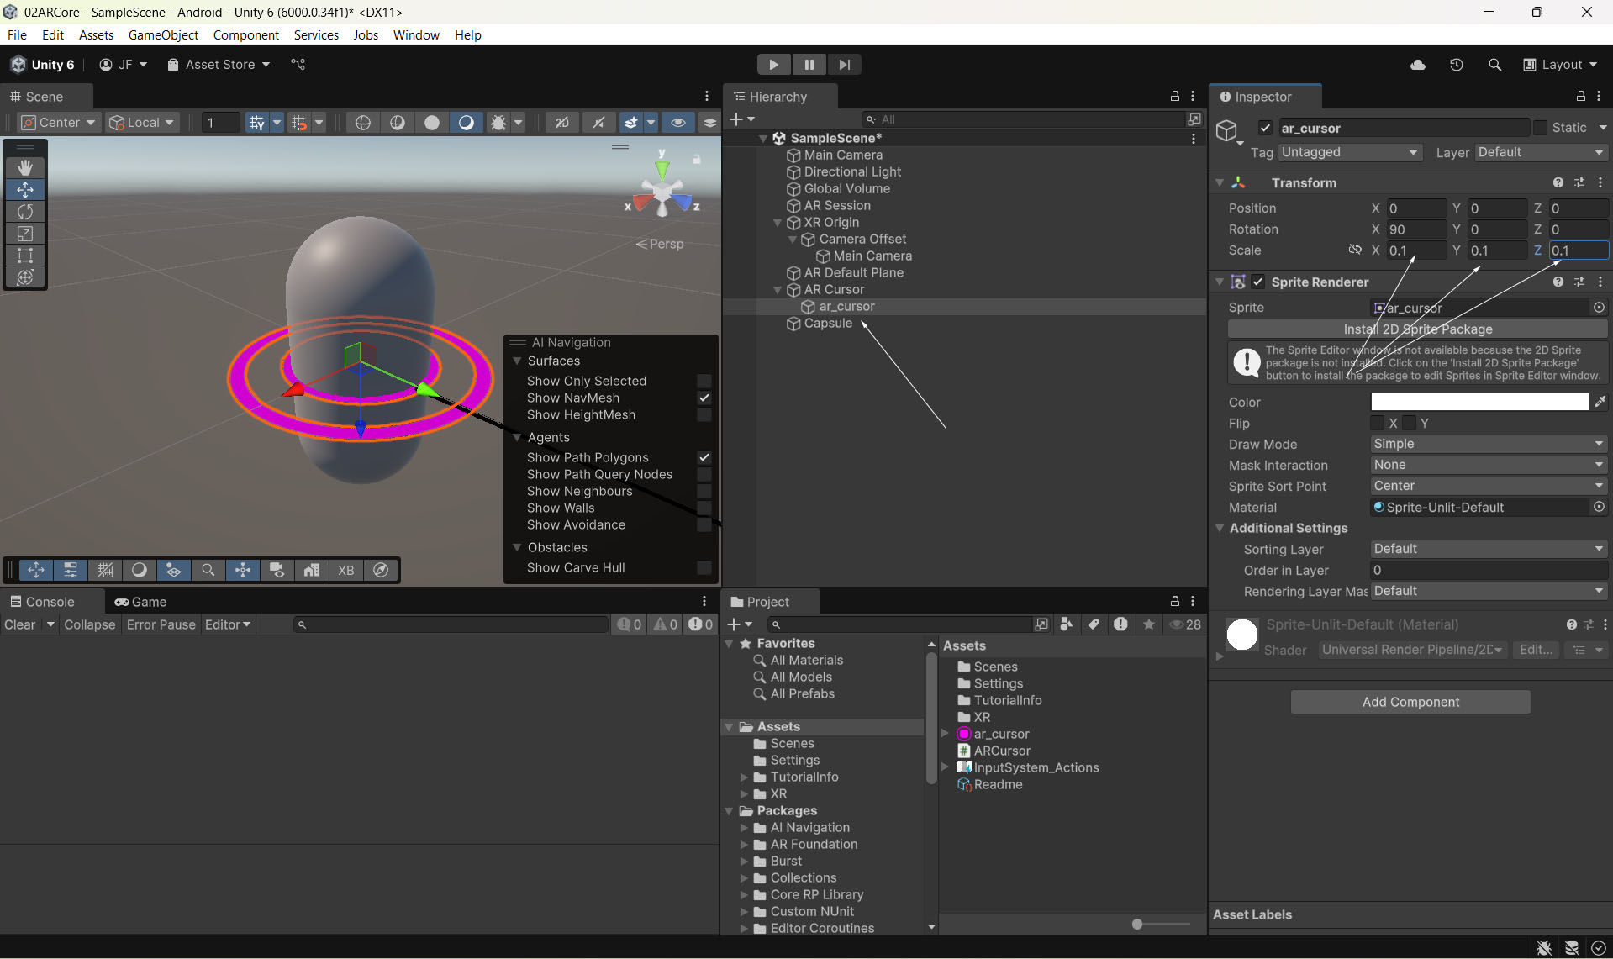
Task: Open the Draw Mode dropdown
Action: click(1488, 445)
